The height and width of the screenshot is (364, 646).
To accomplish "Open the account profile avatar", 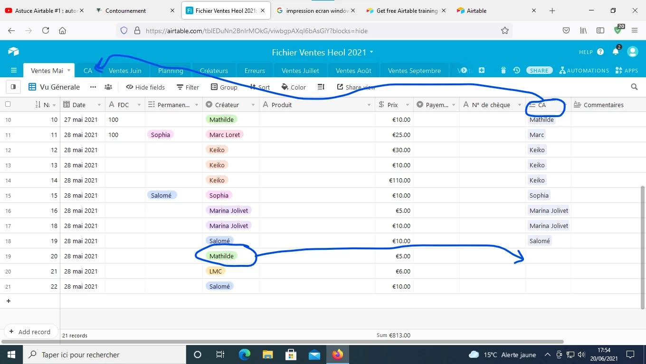I will (632, 52).
